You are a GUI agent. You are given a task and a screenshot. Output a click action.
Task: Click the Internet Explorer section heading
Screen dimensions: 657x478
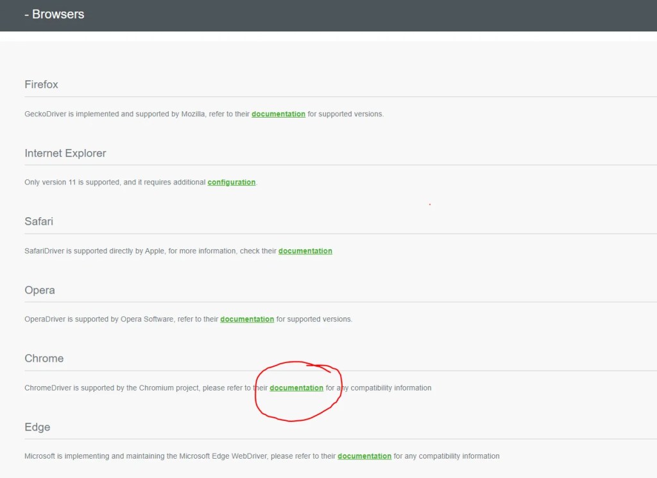65,153
